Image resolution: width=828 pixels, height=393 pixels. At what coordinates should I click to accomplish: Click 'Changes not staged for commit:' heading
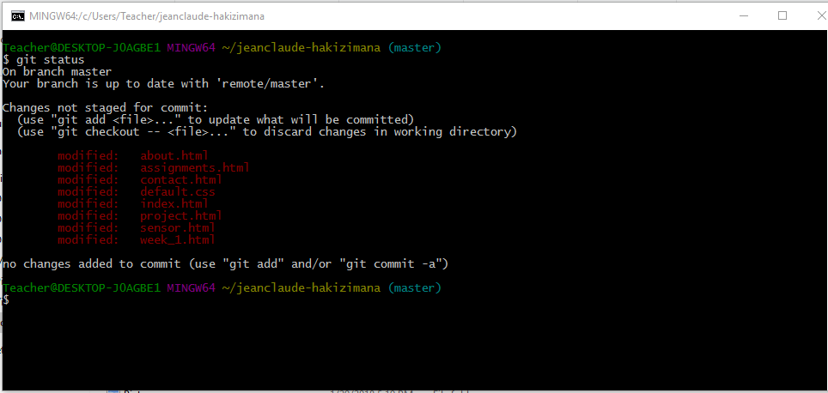coord(105,108)
